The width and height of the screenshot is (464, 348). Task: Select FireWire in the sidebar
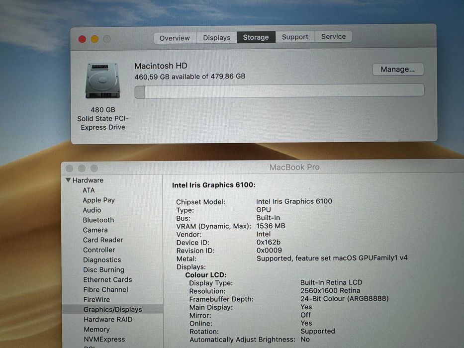96,299
